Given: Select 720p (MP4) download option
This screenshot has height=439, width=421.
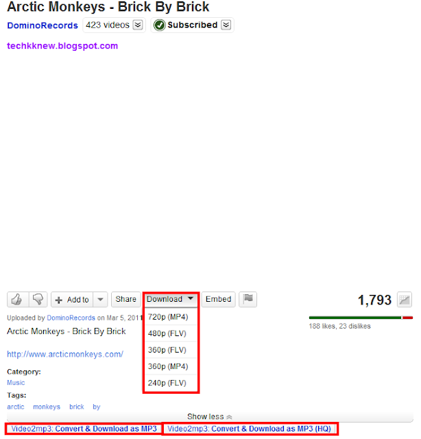Looking at the screenshot, I should pos(171,317).
